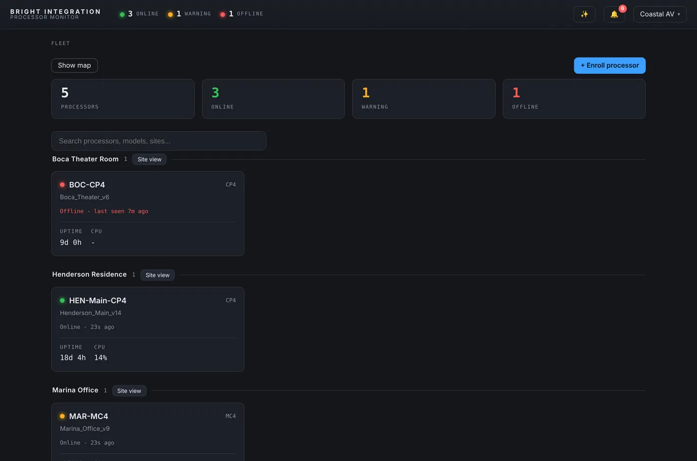Click the CP4 model label on BOC-CP4 card

click(x=231, y=185)
